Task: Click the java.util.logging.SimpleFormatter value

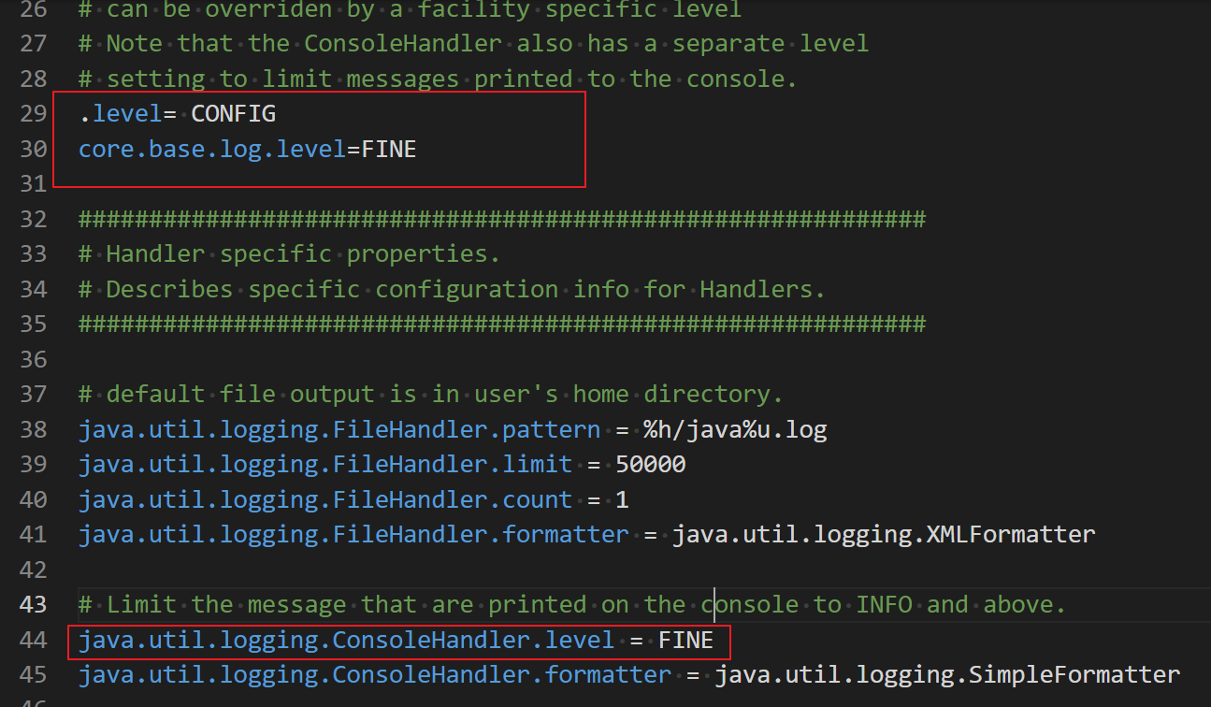Action: tap(947, 674)
